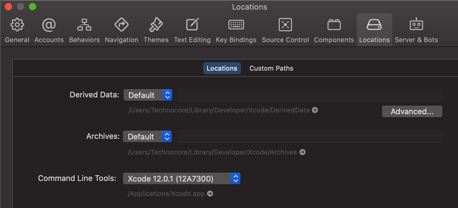The width and height of the screenshot is (458, 208).
Task: Expand the Derived Data location dropdown
Action: pyautogui.click(x=148, y=95)
